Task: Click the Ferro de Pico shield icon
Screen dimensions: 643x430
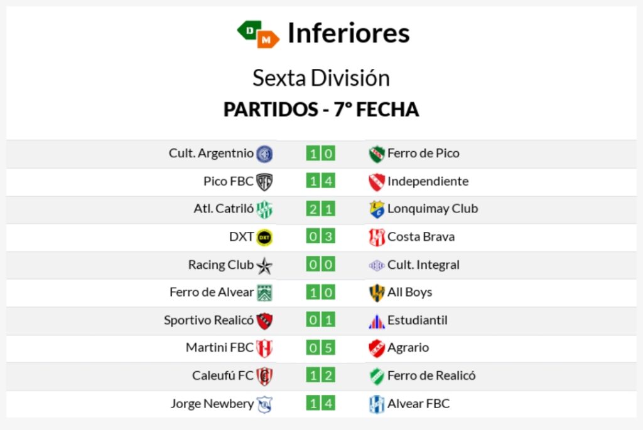Action: click(377, 154)
